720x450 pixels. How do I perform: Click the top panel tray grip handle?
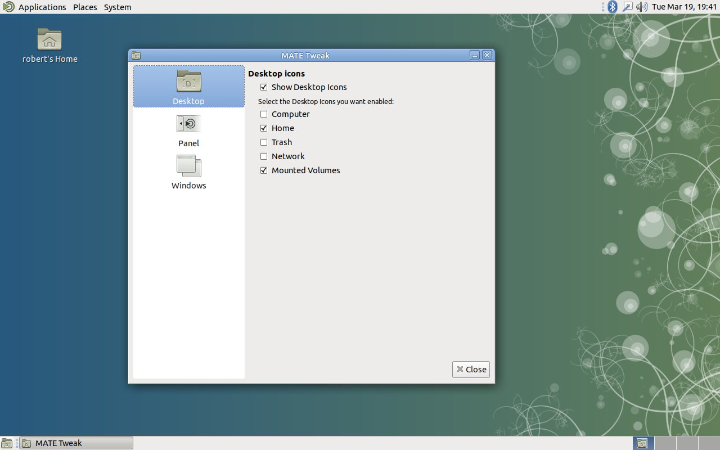tap(603, 7)
